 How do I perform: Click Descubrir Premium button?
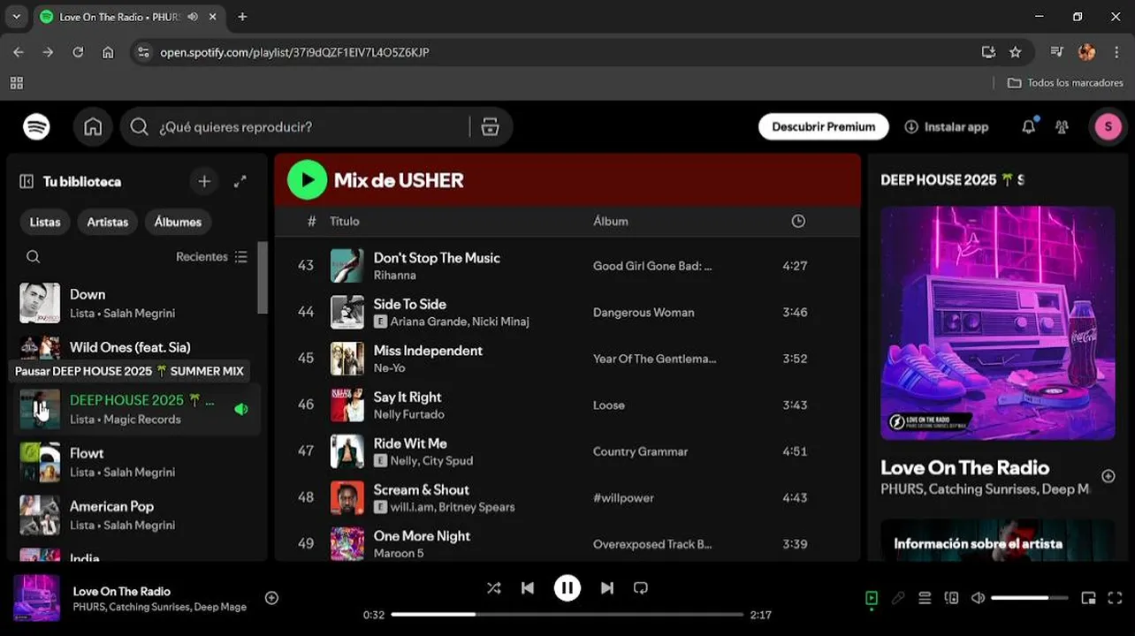824,127
